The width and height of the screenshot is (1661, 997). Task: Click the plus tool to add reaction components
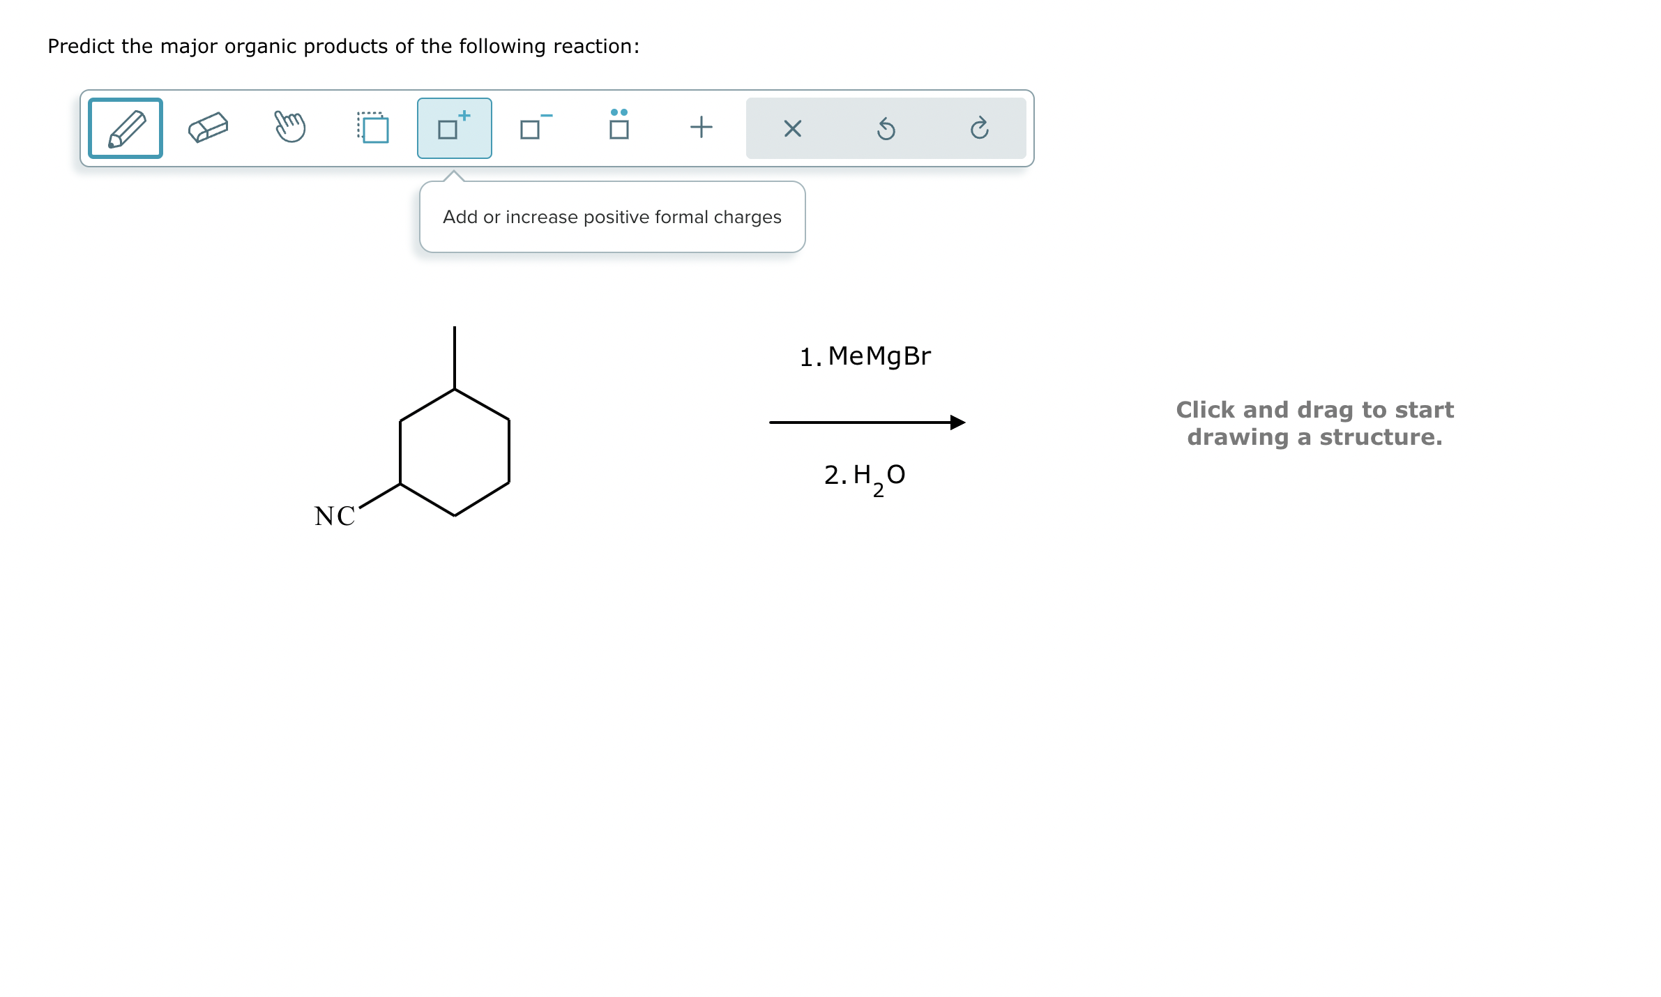701,127
